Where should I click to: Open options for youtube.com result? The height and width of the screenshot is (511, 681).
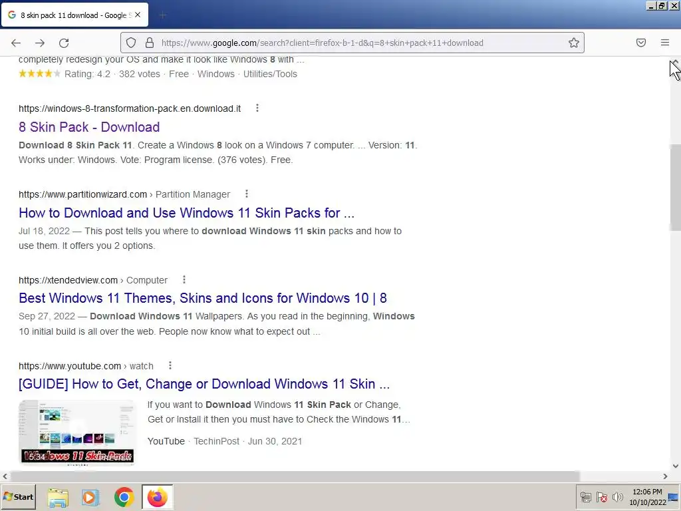click(x=170, y=365)
